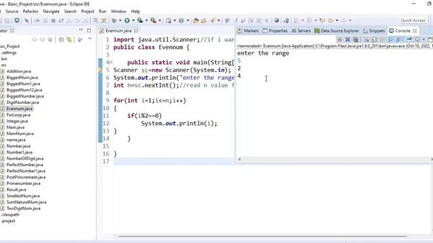Toggle Show Console on Standard Error change
This screenshot has width=433, height=243.
pos(398,40)
